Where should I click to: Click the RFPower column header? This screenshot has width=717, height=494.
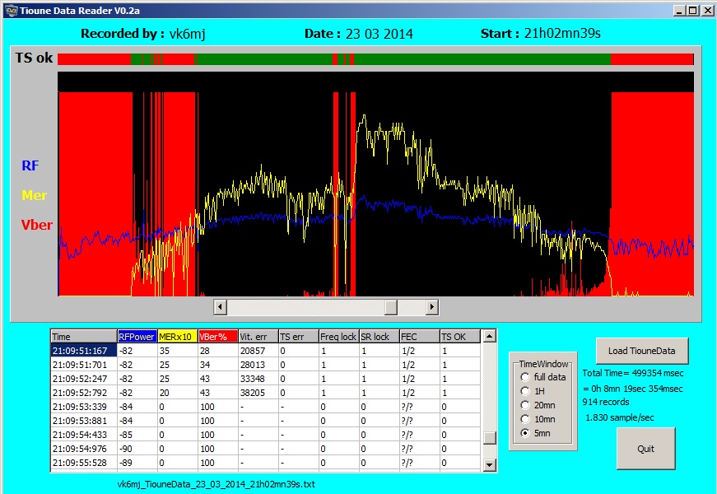[137, 336]
